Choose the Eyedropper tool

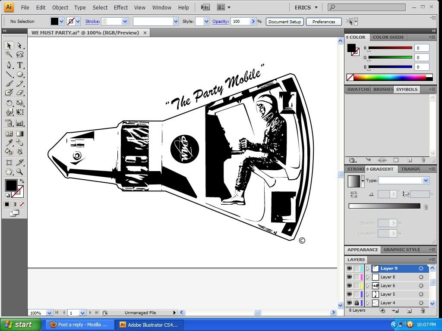click(9, 143)
